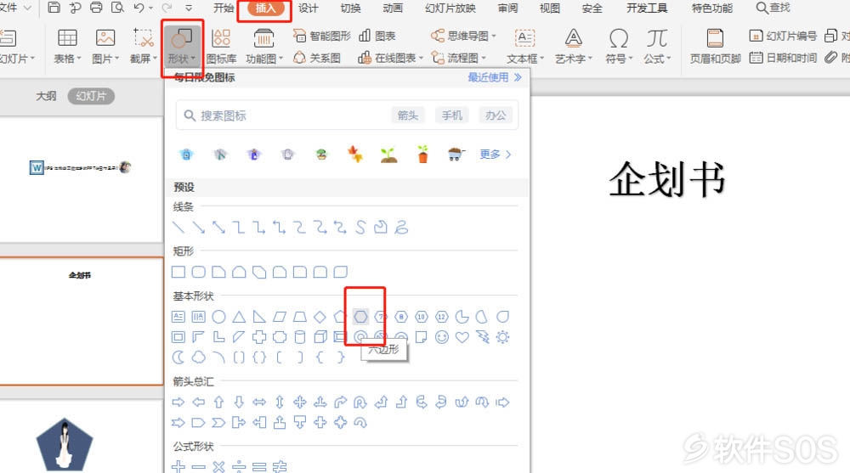Image resolution: width=850 pixels, height=473 pixels.
Task: Select the straight line shape under 线条
Action: (178, 227)
